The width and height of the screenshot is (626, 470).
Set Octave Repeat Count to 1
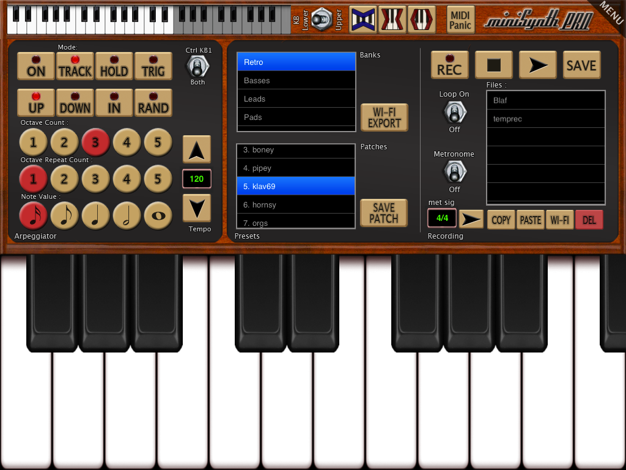(34, 179)
